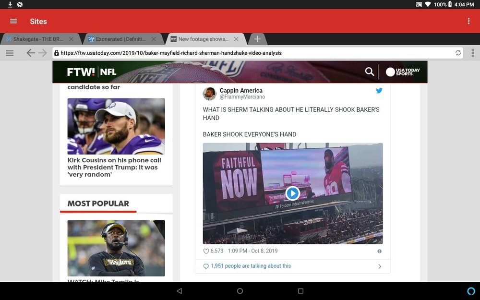Screen dimensions: 480x300
Task: Switch to the Shakegate tab
Action: pos(38,39)
